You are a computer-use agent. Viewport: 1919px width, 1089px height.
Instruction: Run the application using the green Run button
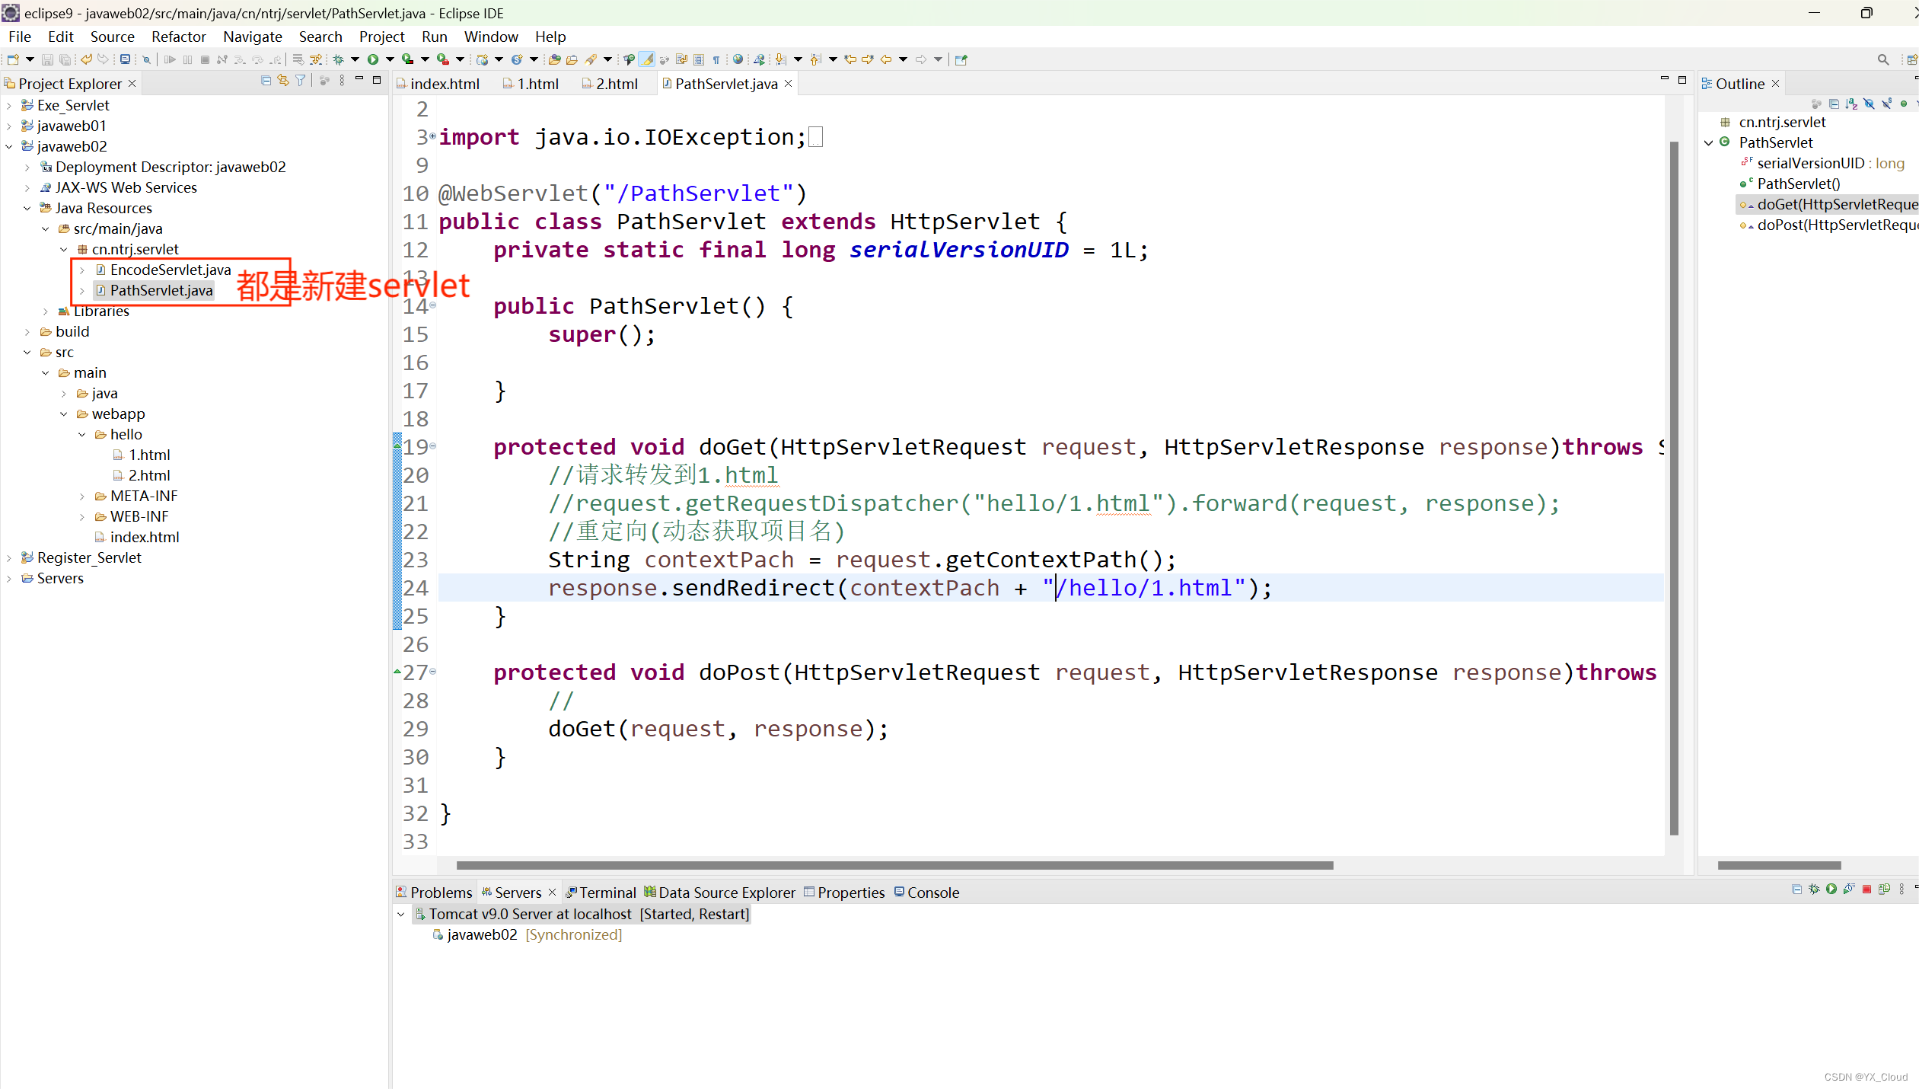point(372,59)
